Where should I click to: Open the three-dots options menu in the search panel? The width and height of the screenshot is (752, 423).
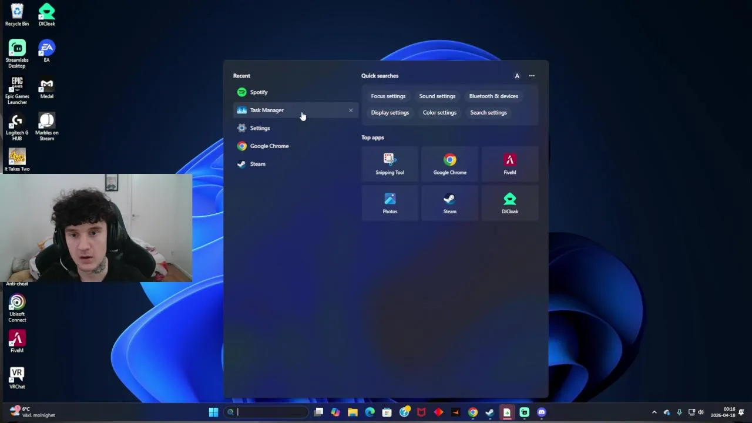pos(532,76)
